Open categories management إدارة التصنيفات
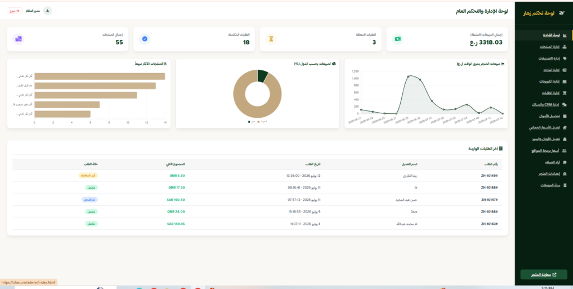Viewport: 573px width, 289px height. pos(550,59)
